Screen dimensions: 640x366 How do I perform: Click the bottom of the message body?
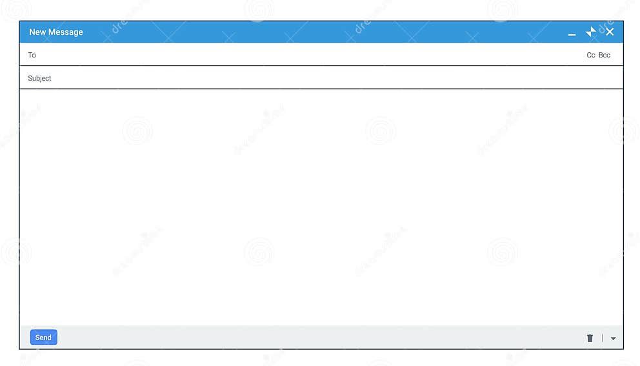point(321,314)
